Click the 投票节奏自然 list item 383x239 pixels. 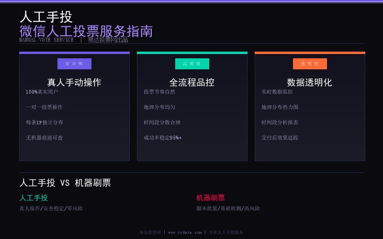click(x=159, y=92)
